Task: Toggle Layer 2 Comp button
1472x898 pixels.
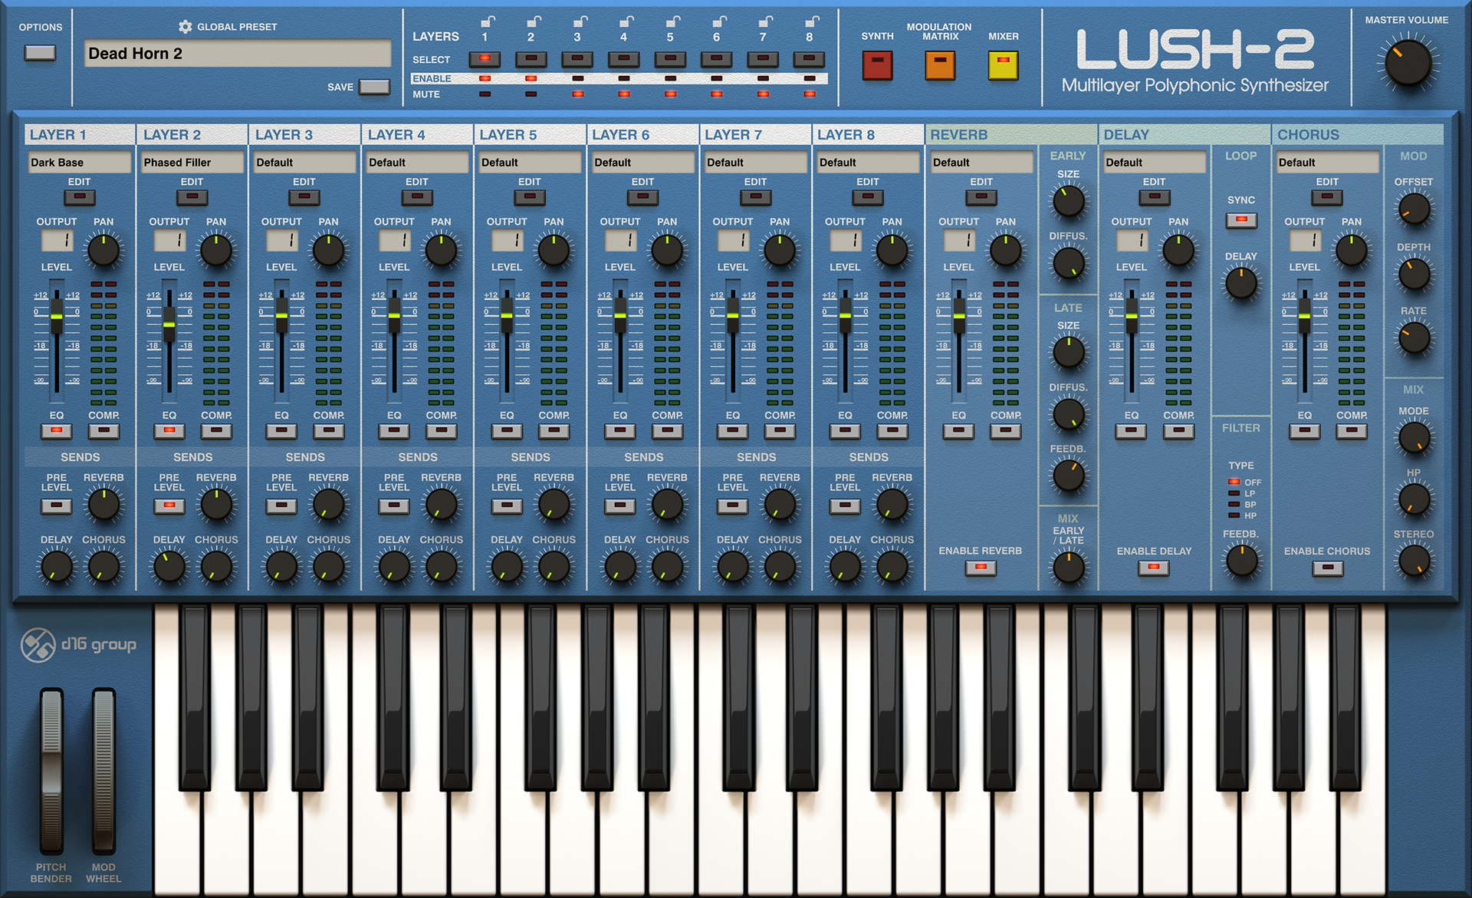Action: click(x=216, y=431)
